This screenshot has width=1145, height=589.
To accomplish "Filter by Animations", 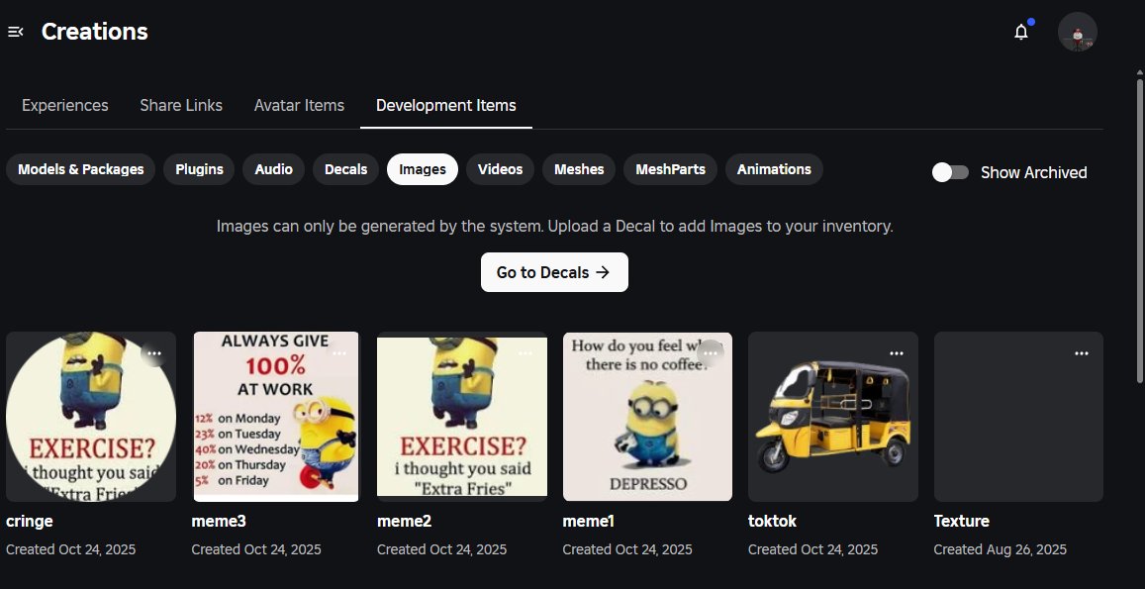I will point(774,169).
